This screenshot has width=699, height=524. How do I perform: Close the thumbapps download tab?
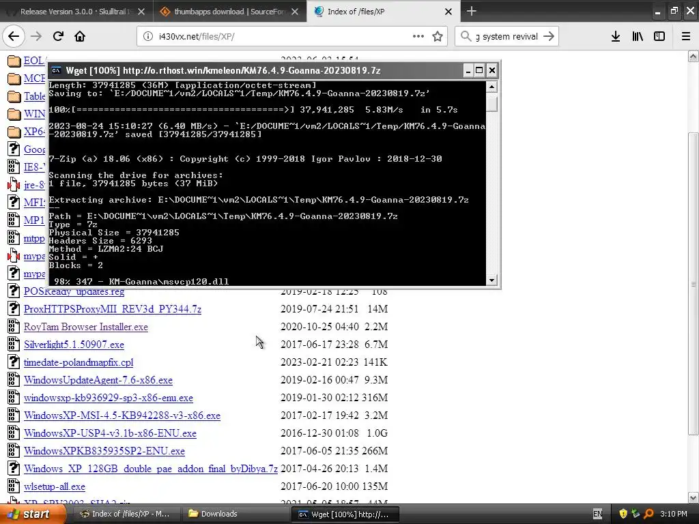tap(295, 12)
